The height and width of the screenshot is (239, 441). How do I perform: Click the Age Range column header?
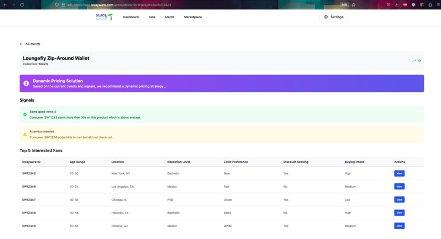tap(77, 162)
